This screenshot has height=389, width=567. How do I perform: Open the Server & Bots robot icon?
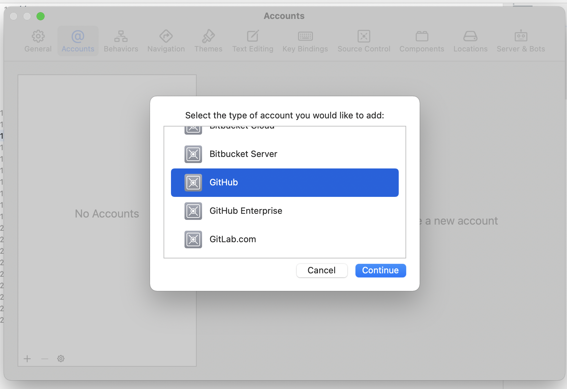pos(521,36)
